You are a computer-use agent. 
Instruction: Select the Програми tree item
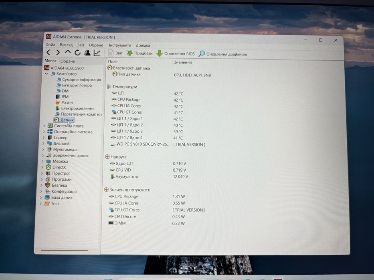[x=59, y=179]
